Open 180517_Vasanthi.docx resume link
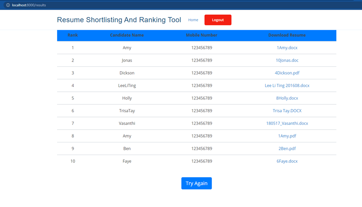Image resolution: width=362 pixels, height=207 pixels. click(x=287, y=124)
